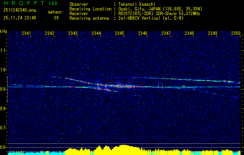Image resolution: width=244 pixels, height=155 pixels.
Task: Click the 1.1 kHz frequency label
Action: (x=3, y=50)
